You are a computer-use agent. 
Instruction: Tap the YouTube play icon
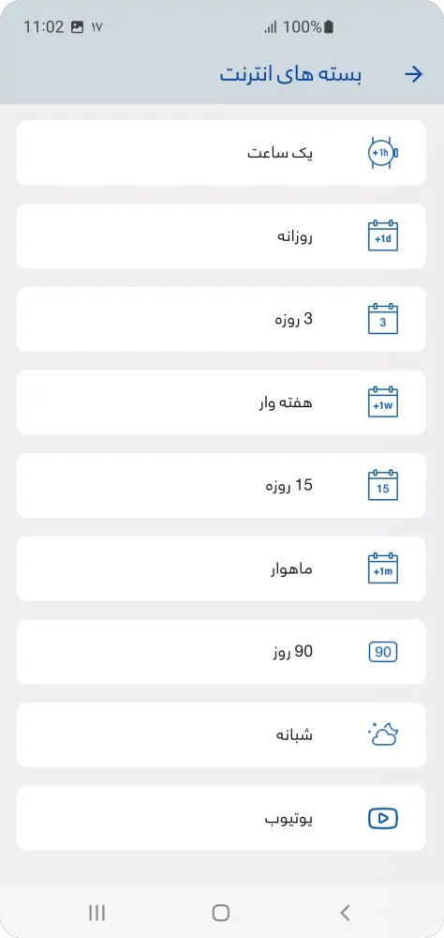pos(383,818)
